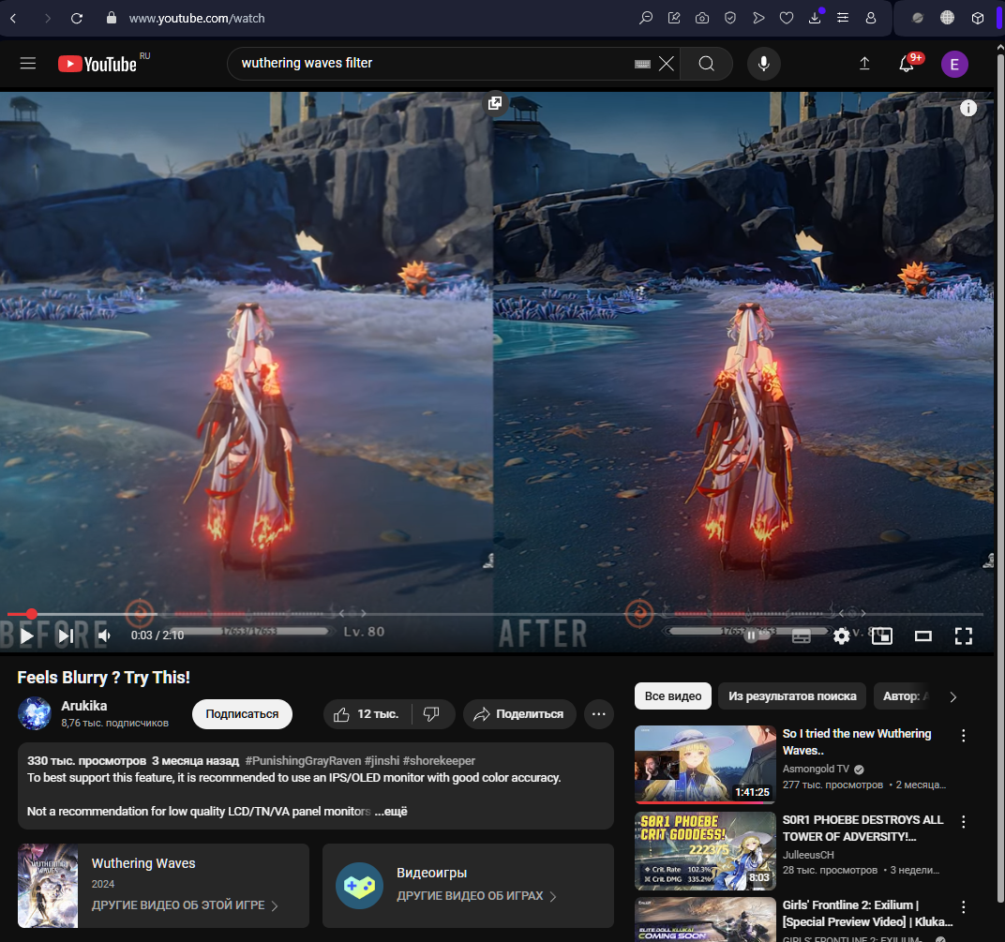Open the browser heart bookmarks icon
The width and height of the screenshot is (1005, 942).
tap(787, 18)
